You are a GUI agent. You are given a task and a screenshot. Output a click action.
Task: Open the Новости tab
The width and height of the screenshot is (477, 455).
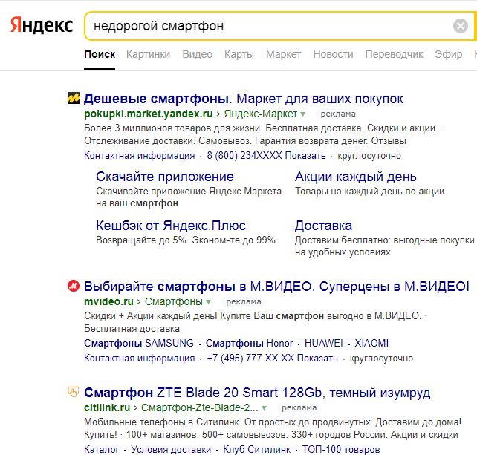tap(333, 54)
